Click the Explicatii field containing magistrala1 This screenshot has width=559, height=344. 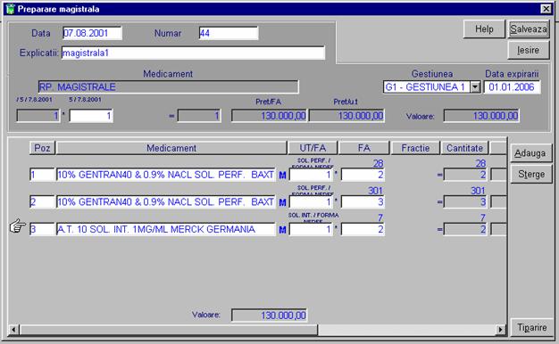193,53
